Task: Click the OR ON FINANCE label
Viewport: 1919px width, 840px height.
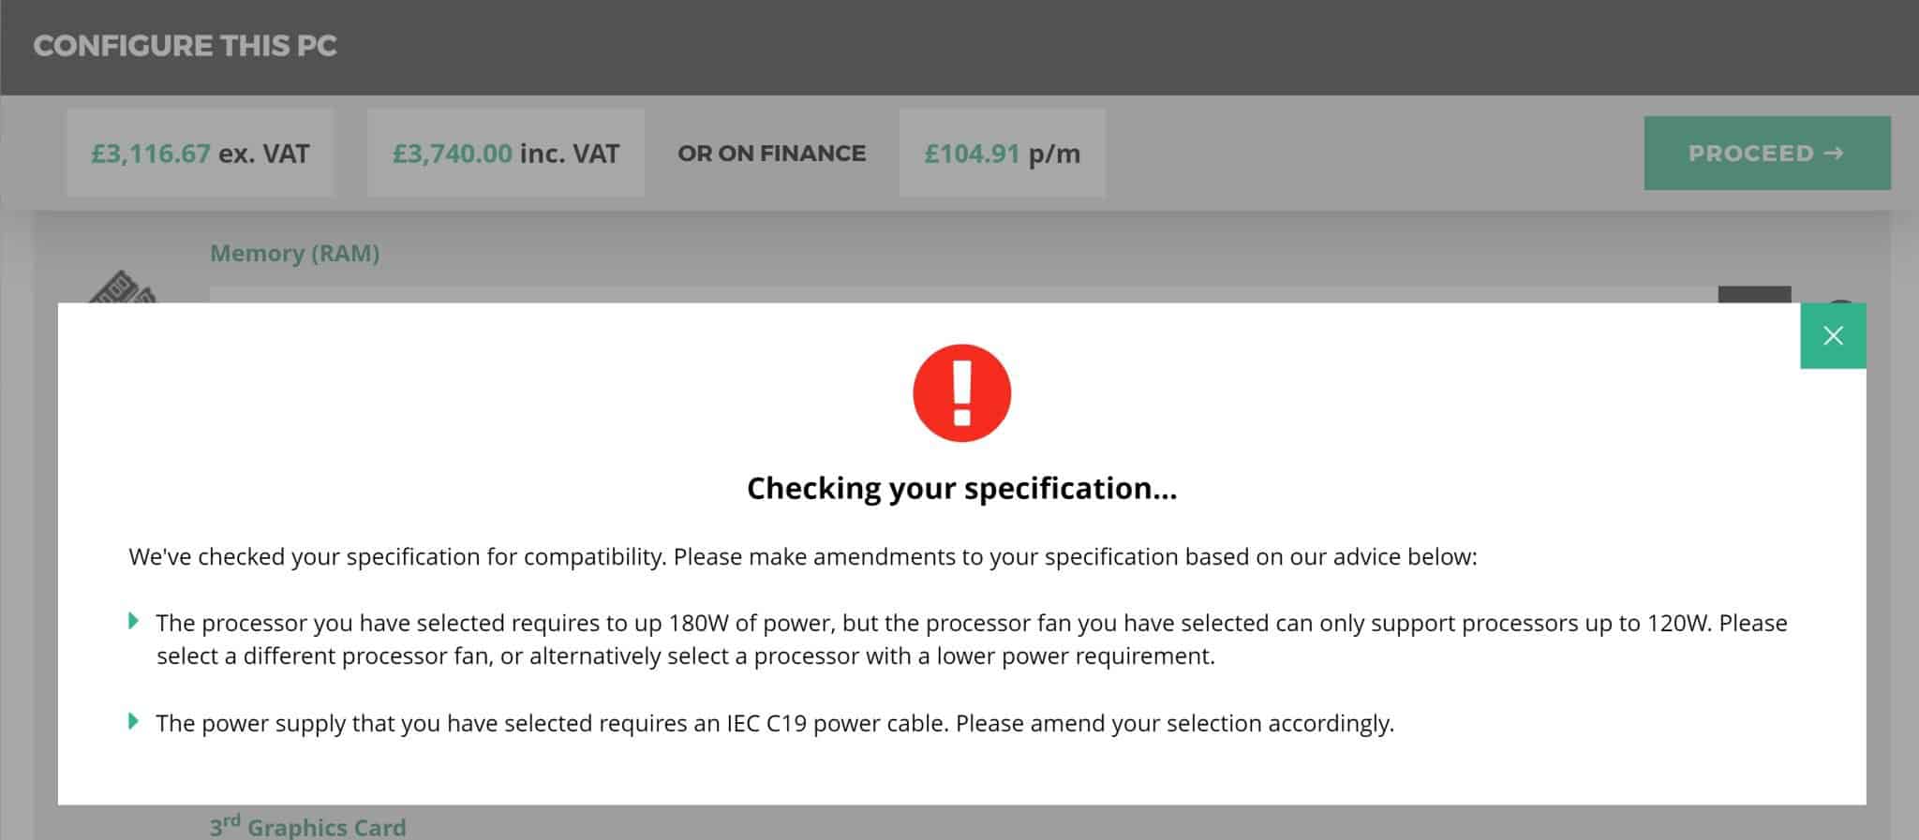Action: [771, 154]
